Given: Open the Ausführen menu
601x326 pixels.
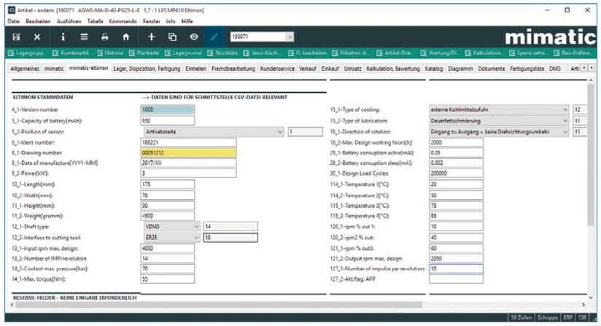Looking at the screenshot, I should coord(69,21).
